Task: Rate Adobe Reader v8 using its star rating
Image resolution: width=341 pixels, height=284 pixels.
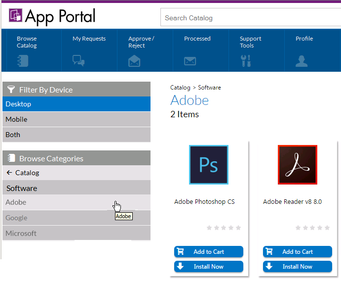Action: (x=312, y=228)
